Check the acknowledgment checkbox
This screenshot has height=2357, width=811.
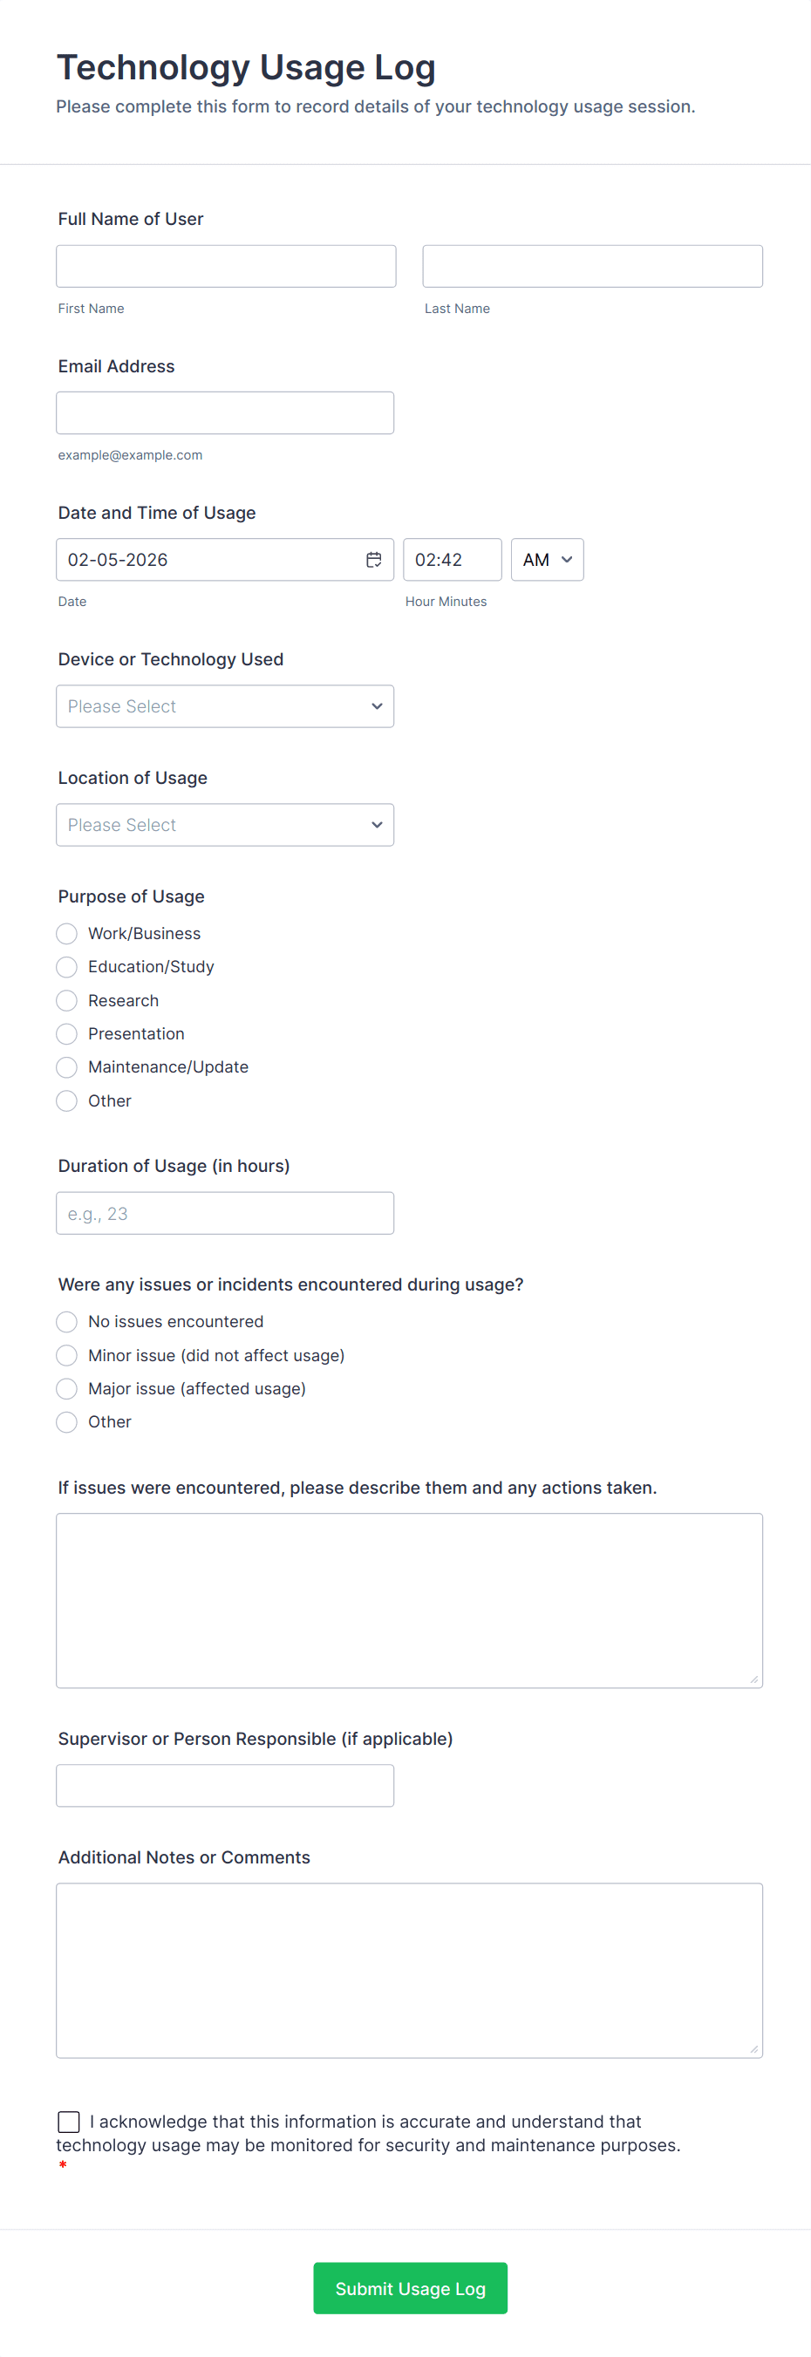[x=69, y=2121]
